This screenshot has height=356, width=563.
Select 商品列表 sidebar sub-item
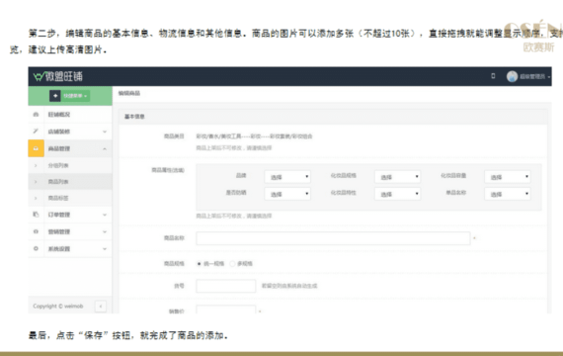click(70, 182)
